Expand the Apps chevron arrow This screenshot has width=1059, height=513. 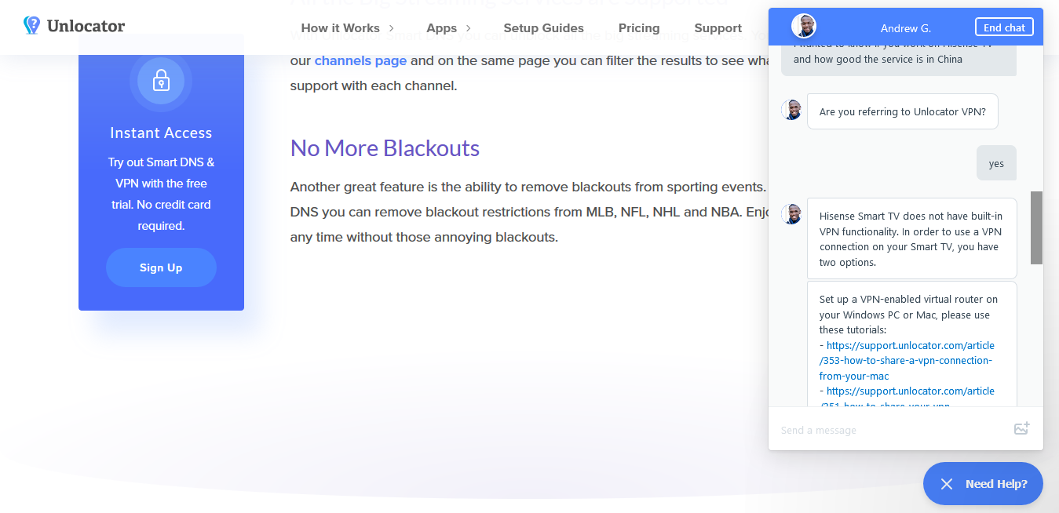pos(469,28)
